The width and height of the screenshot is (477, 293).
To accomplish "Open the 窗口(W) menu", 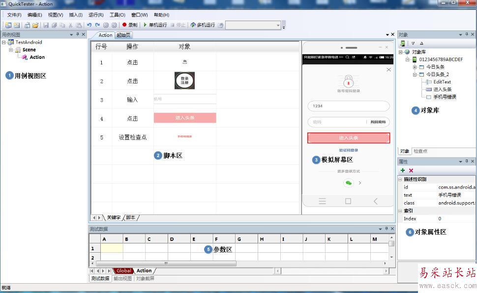I will click(139, 15).
